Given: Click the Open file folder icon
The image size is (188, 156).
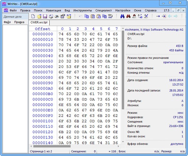Looking at the screenshot, I should (x=39, y=16).
